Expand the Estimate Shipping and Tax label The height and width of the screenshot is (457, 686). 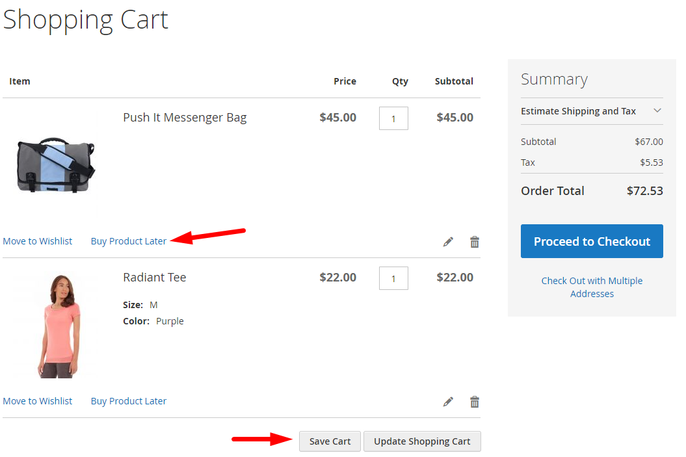pos(578,111)
